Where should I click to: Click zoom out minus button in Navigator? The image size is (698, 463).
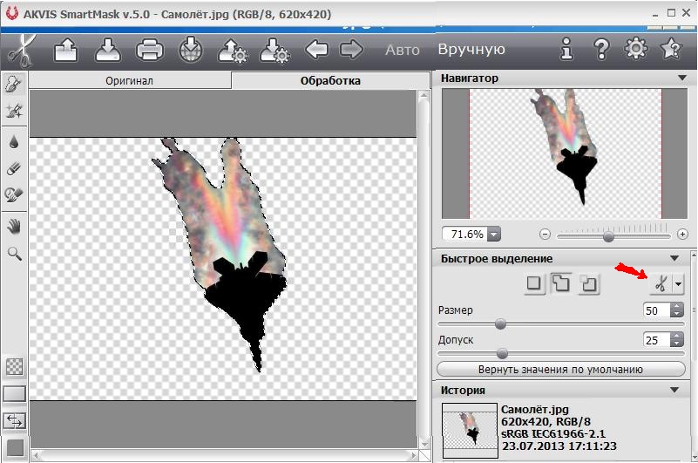coord(545,234)
